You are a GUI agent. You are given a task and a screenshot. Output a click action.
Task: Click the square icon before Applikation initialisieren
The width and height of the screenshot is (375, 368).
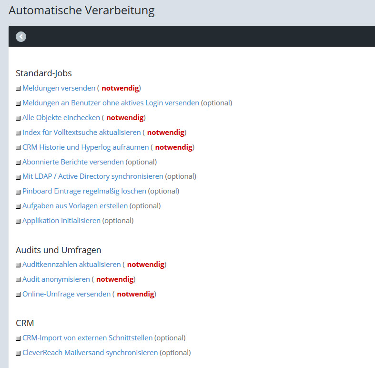click(x=18, y=221)
